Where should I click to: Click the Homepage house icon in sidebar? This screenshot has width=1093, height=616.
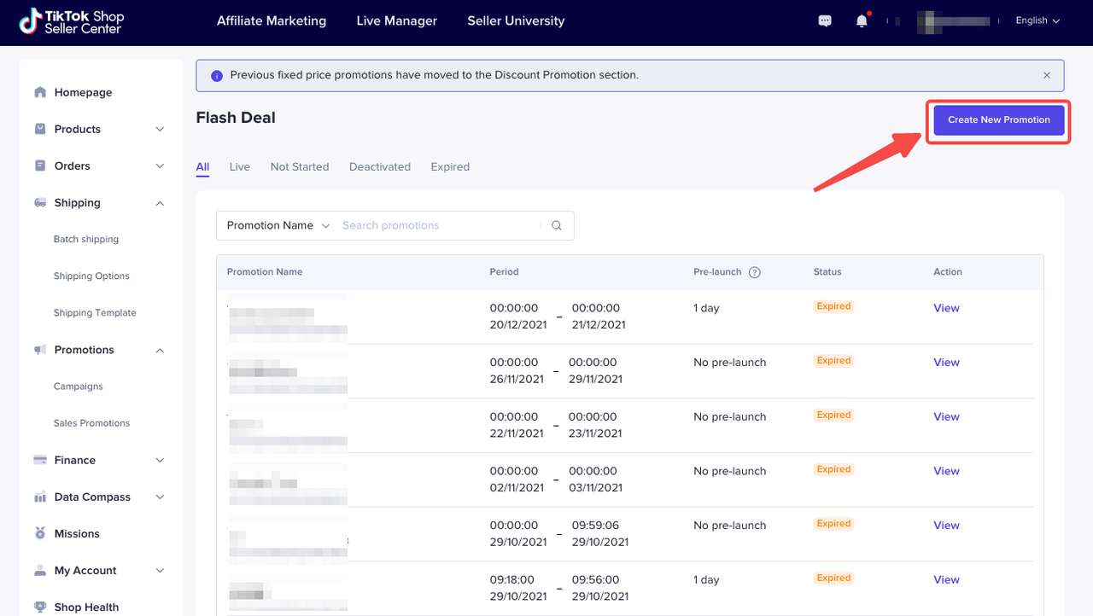point(40,93)
